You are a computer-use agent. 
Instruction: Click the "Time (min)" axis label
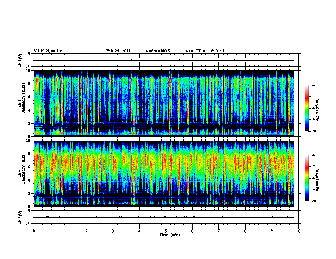(x=170, y=235)
